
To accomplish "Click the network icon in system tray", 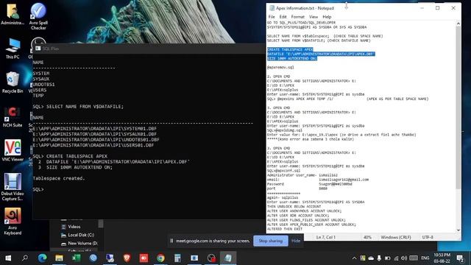I will pyautogui.click(x=396, y=258).
